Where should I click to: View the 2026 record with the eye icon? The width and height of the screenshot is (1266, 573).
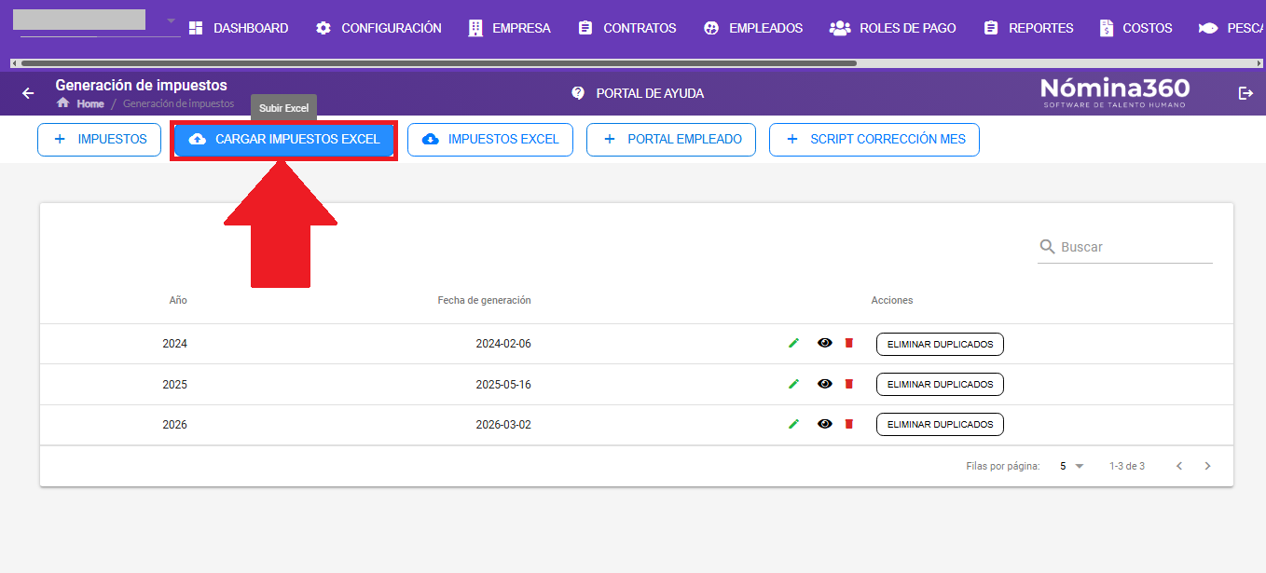point(825,424)
